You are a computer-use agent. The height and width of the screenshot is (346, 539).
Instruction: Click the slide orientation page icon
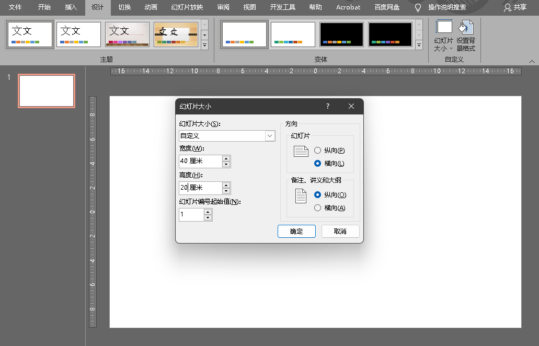pyautogui.click(x=301, y=151)
